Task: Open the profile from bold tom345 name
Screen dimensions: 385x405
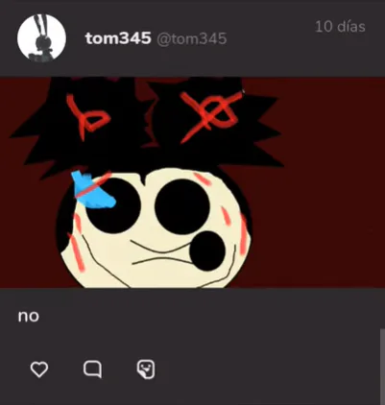Action: [x=118, y=38]
